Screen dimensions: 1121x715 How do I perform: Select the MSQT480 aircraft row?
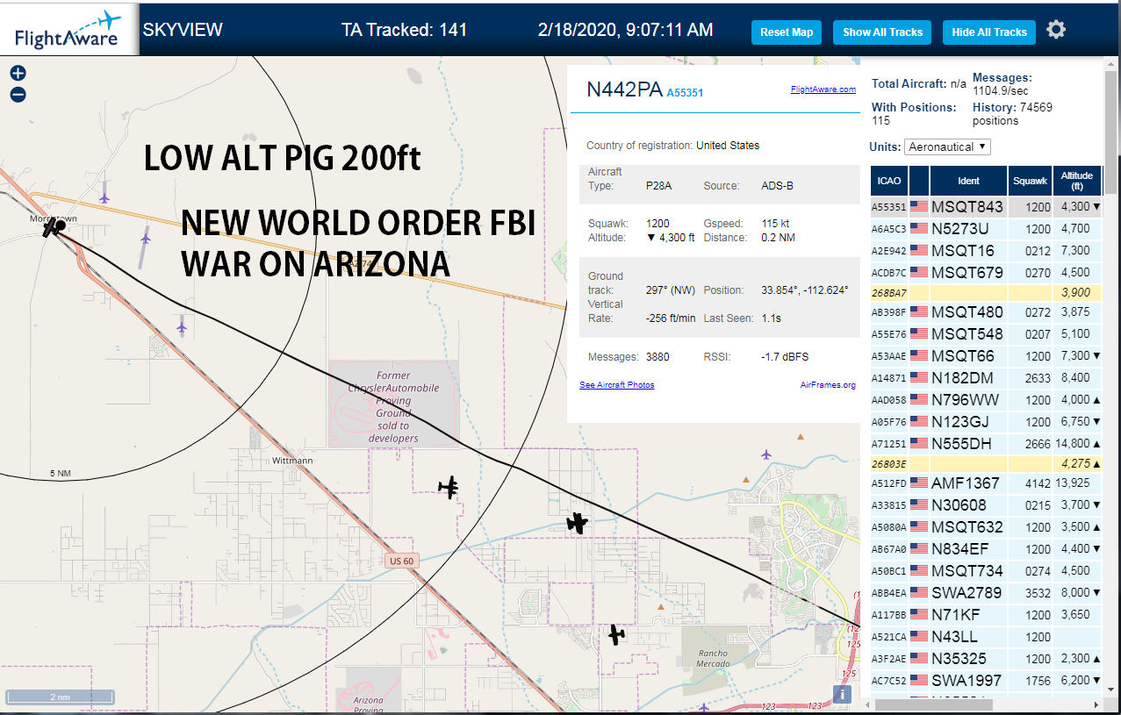(x=986, y=312)
